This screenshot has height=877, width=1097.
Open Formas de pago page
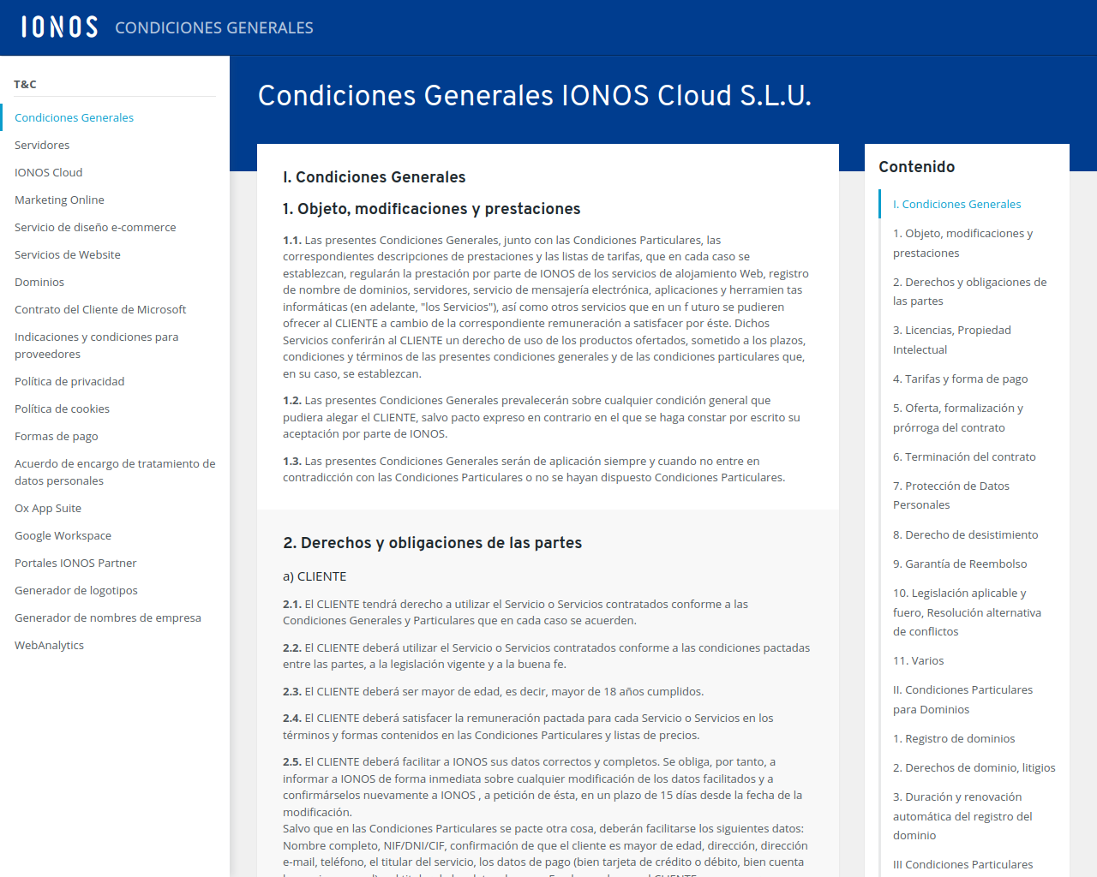57,436
